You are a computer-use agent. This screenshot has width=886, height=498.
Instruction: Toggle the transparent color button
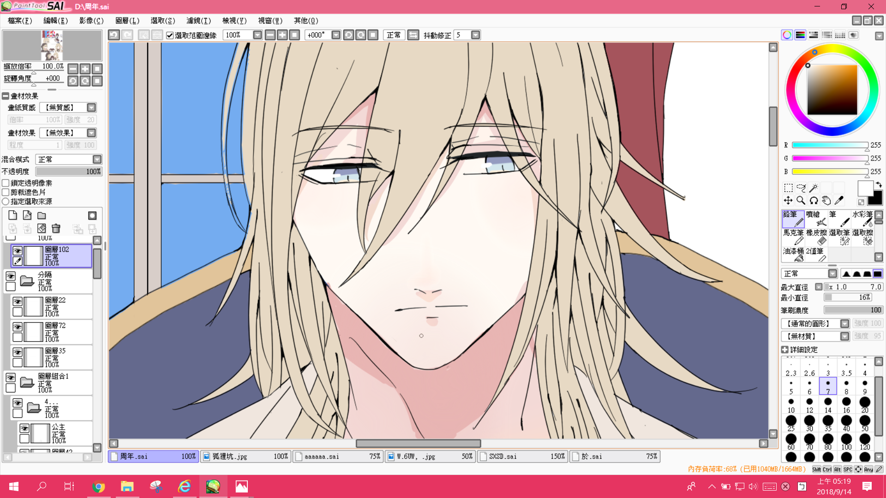(x=861, y=202)
